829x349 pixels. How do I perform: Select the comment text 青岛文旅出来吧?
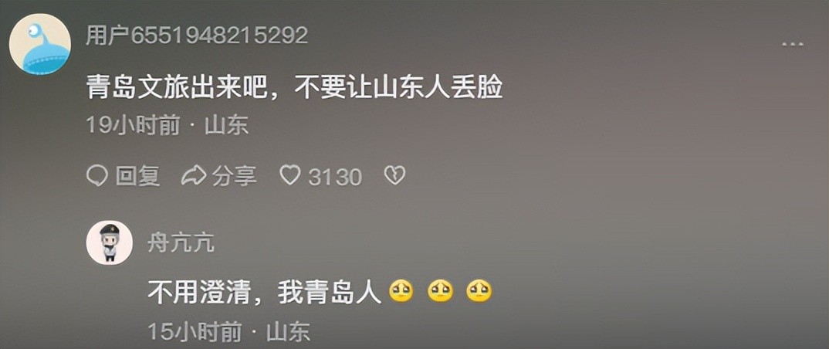point(177,90)
